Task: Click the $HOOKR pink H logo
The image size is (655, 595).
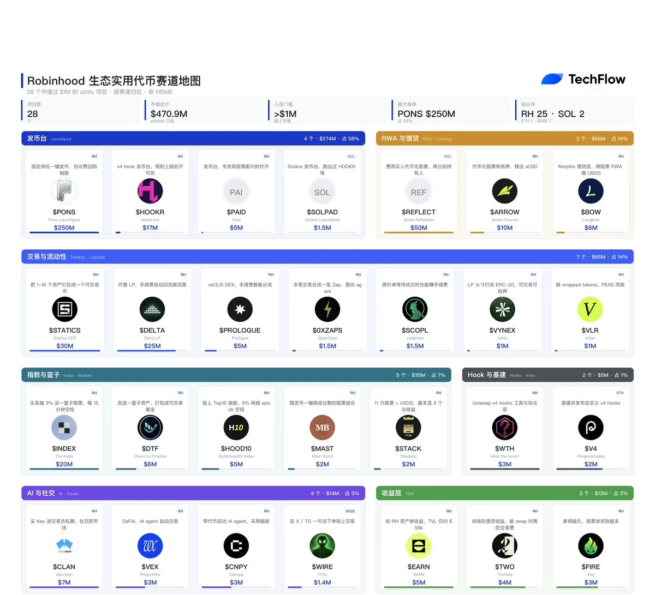Action: tap(150, 191)
